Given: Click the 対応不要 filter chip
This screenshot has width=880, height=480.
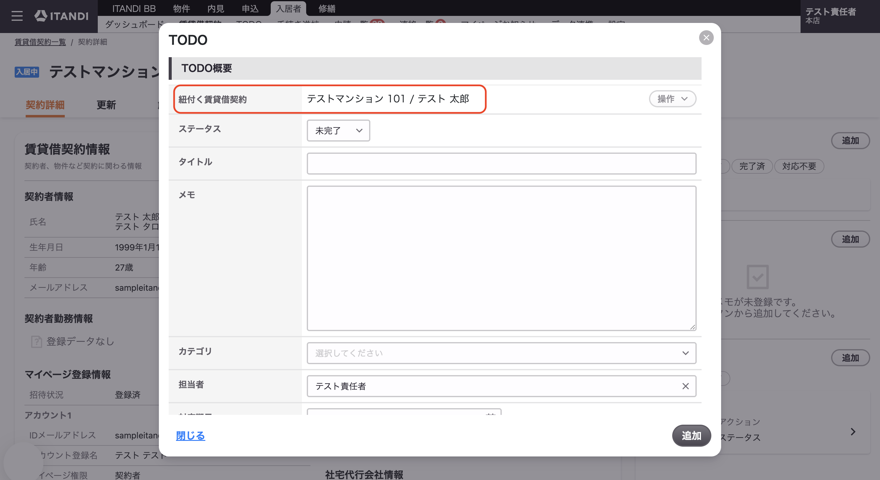Looking at the screenshot, I should (x=799, y=166).
